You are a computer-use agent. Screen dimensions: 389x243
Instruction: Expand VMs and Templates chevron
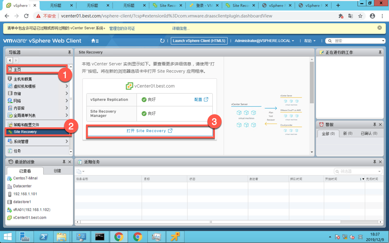[x=67, y=86]
